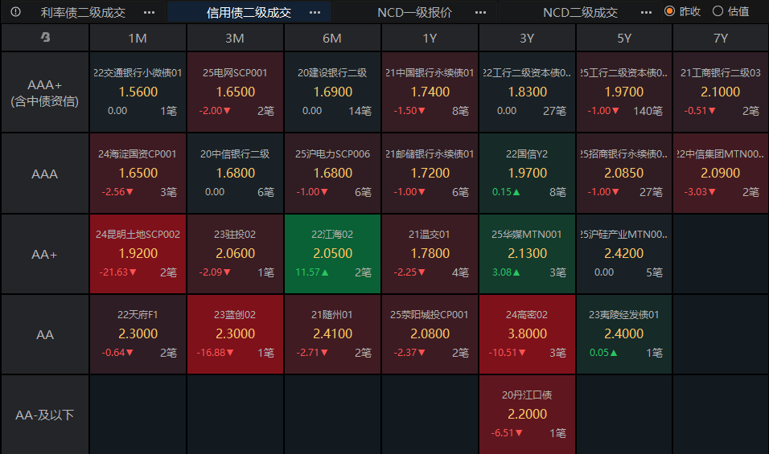
Task: Click the AA+ row label
Action: pyautogui.click(x=44, y=254)
